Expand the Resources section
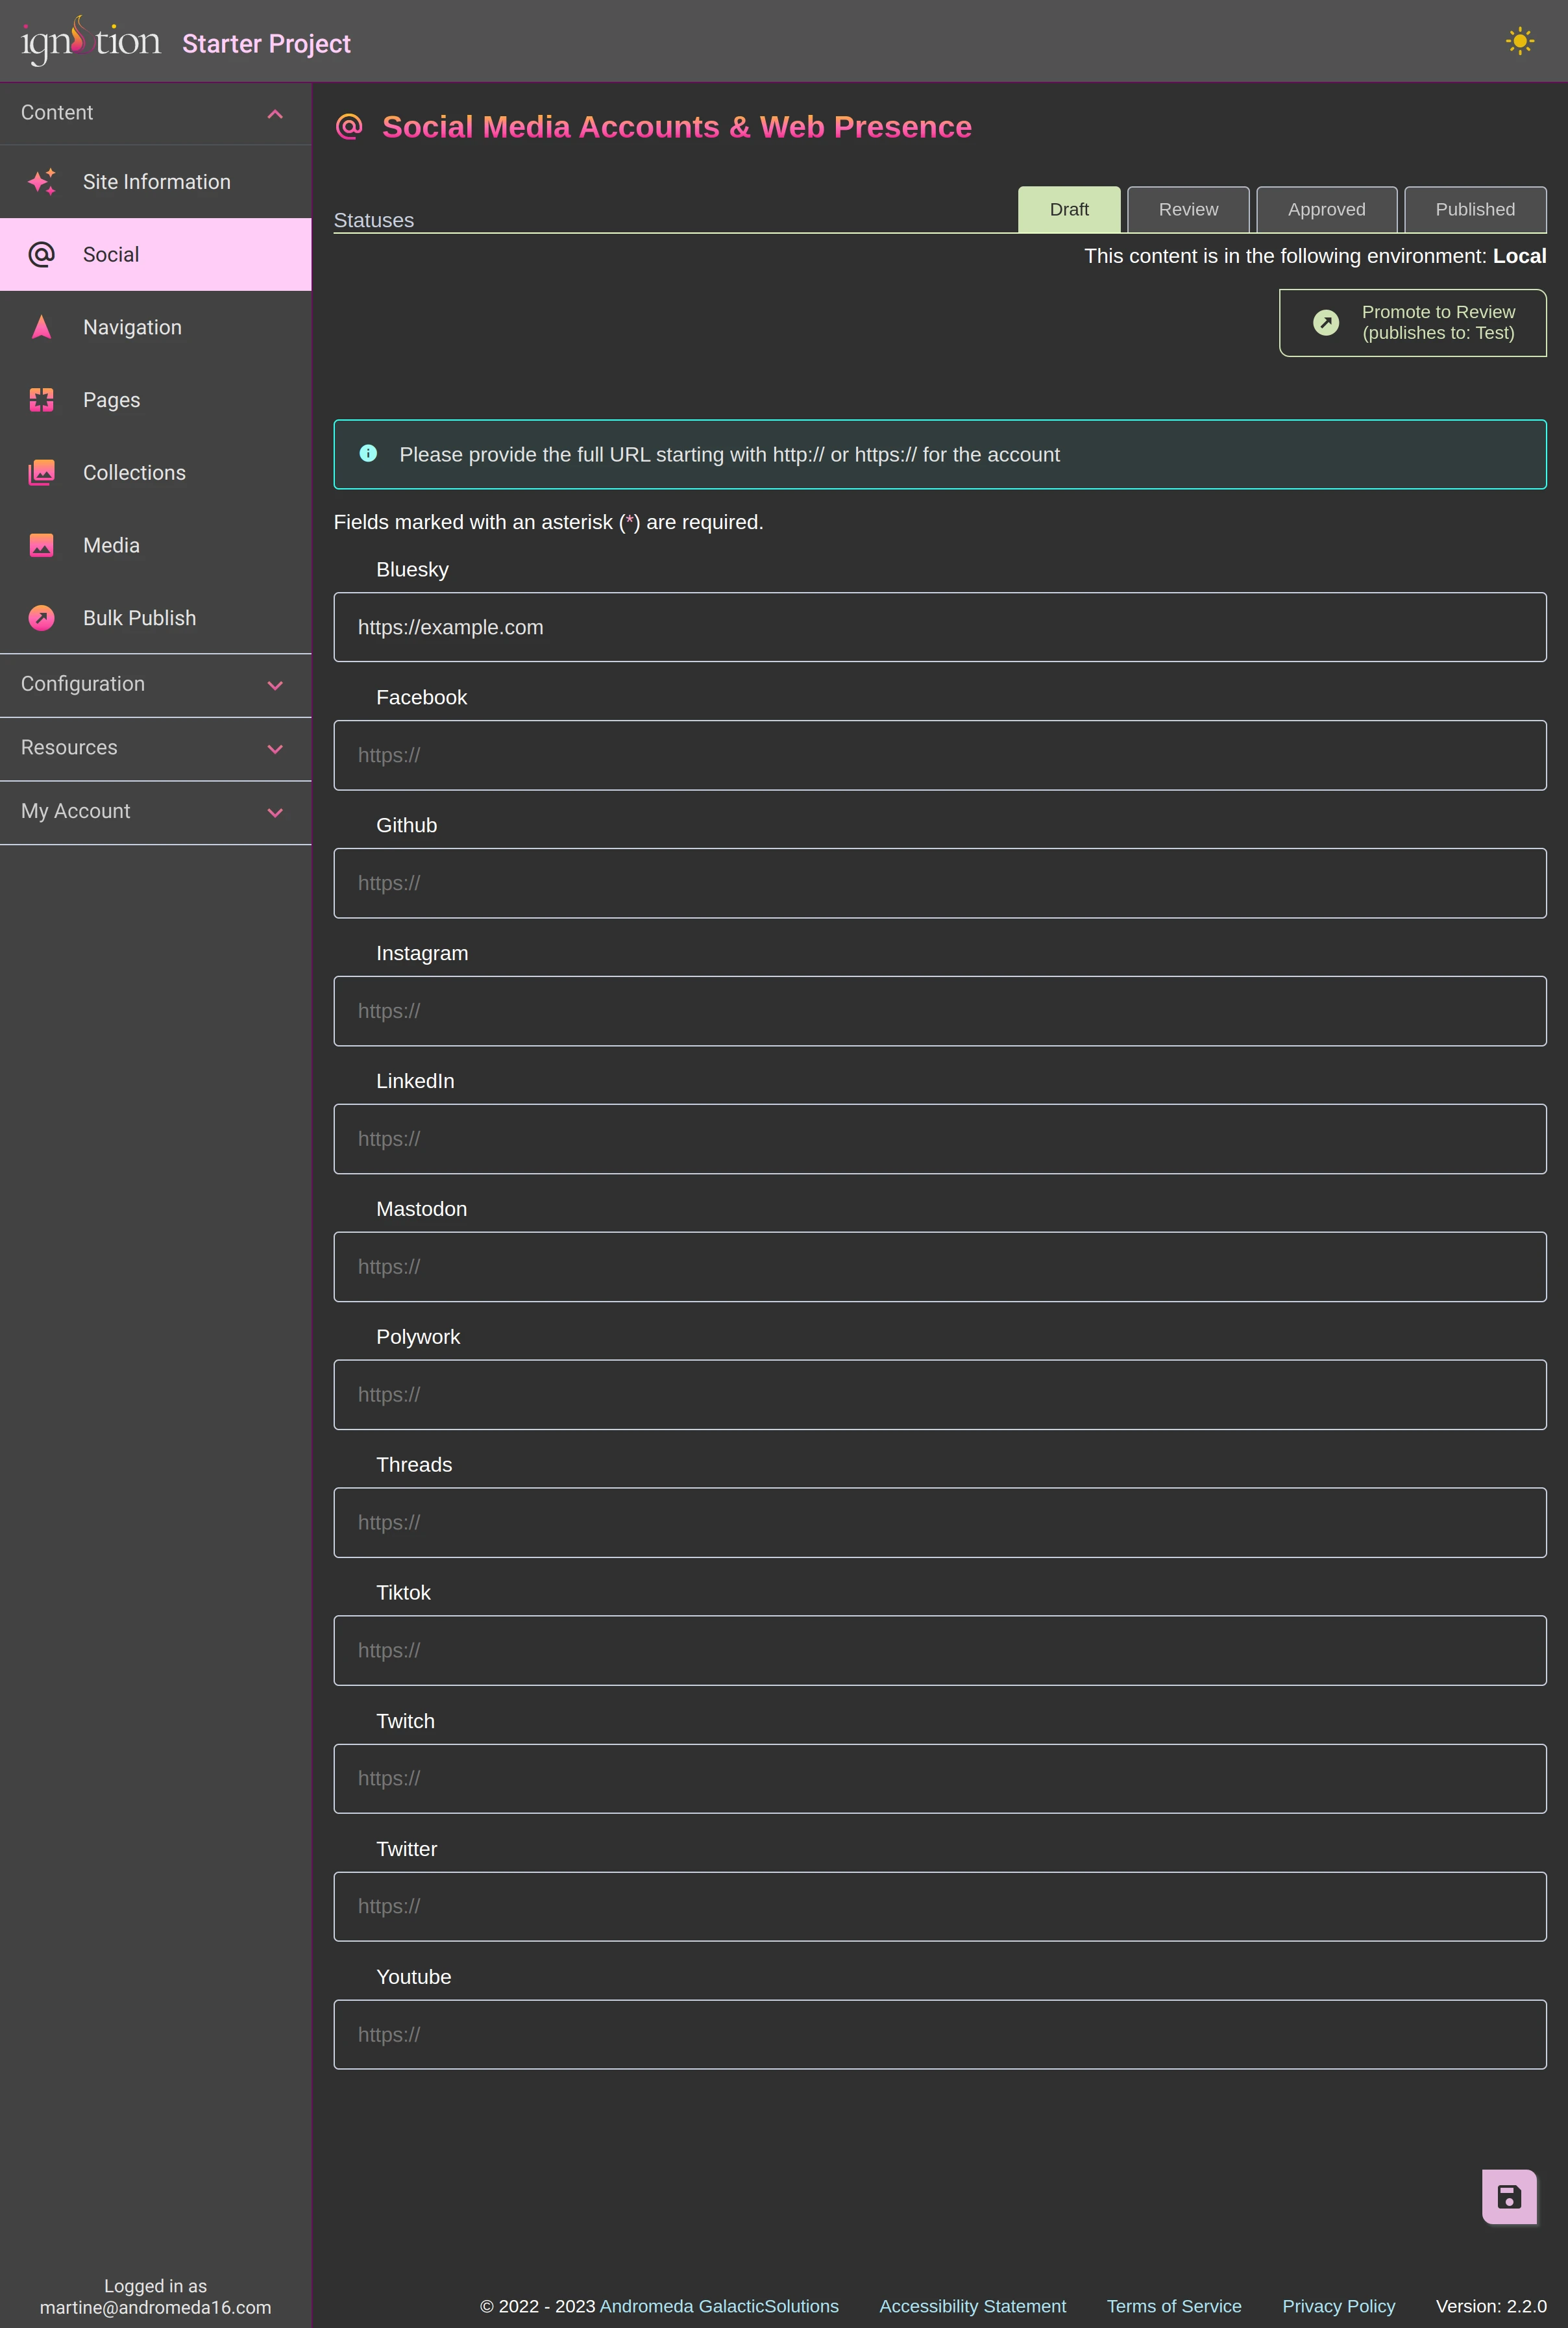The width and height of the screenshot is (1568, 2328). [156, 748]
